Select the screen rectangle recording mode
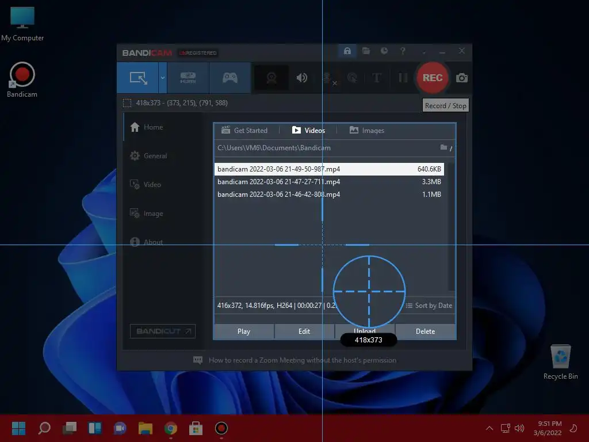 [138, 78]
